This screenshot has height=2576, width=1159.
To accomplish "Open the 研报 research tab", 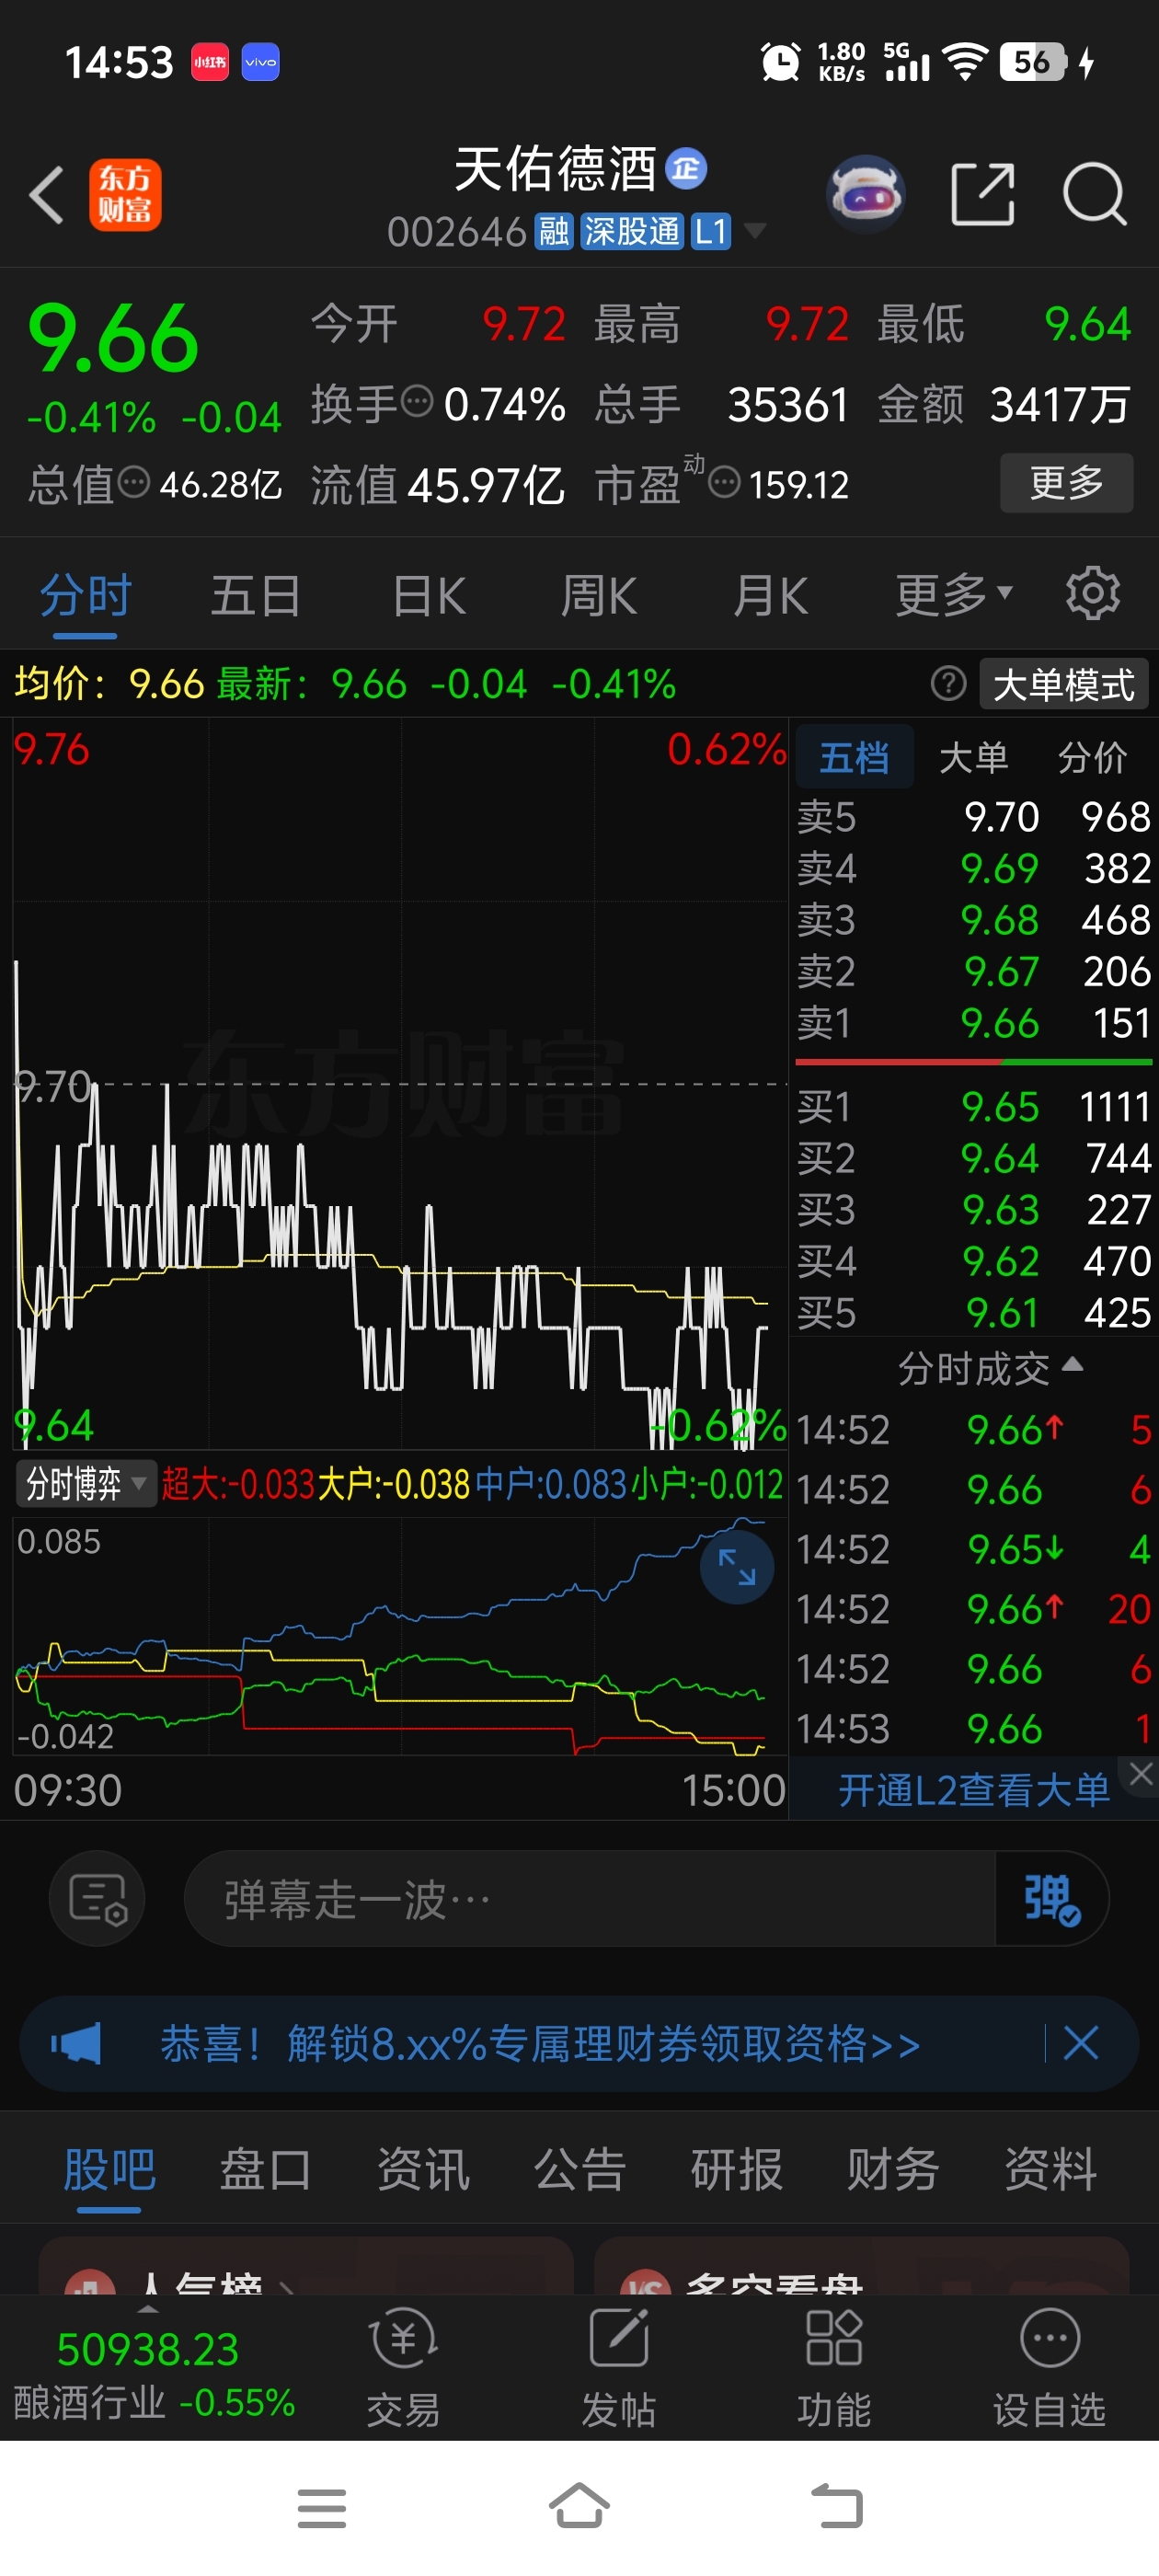I will 737,2169.
